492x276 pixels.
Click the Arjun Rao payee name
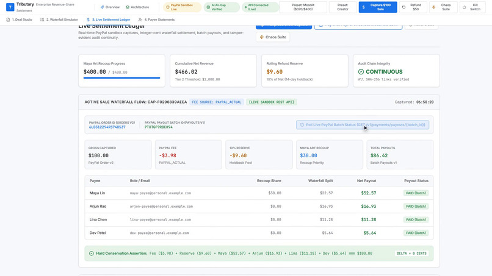[x=98, y=206]
